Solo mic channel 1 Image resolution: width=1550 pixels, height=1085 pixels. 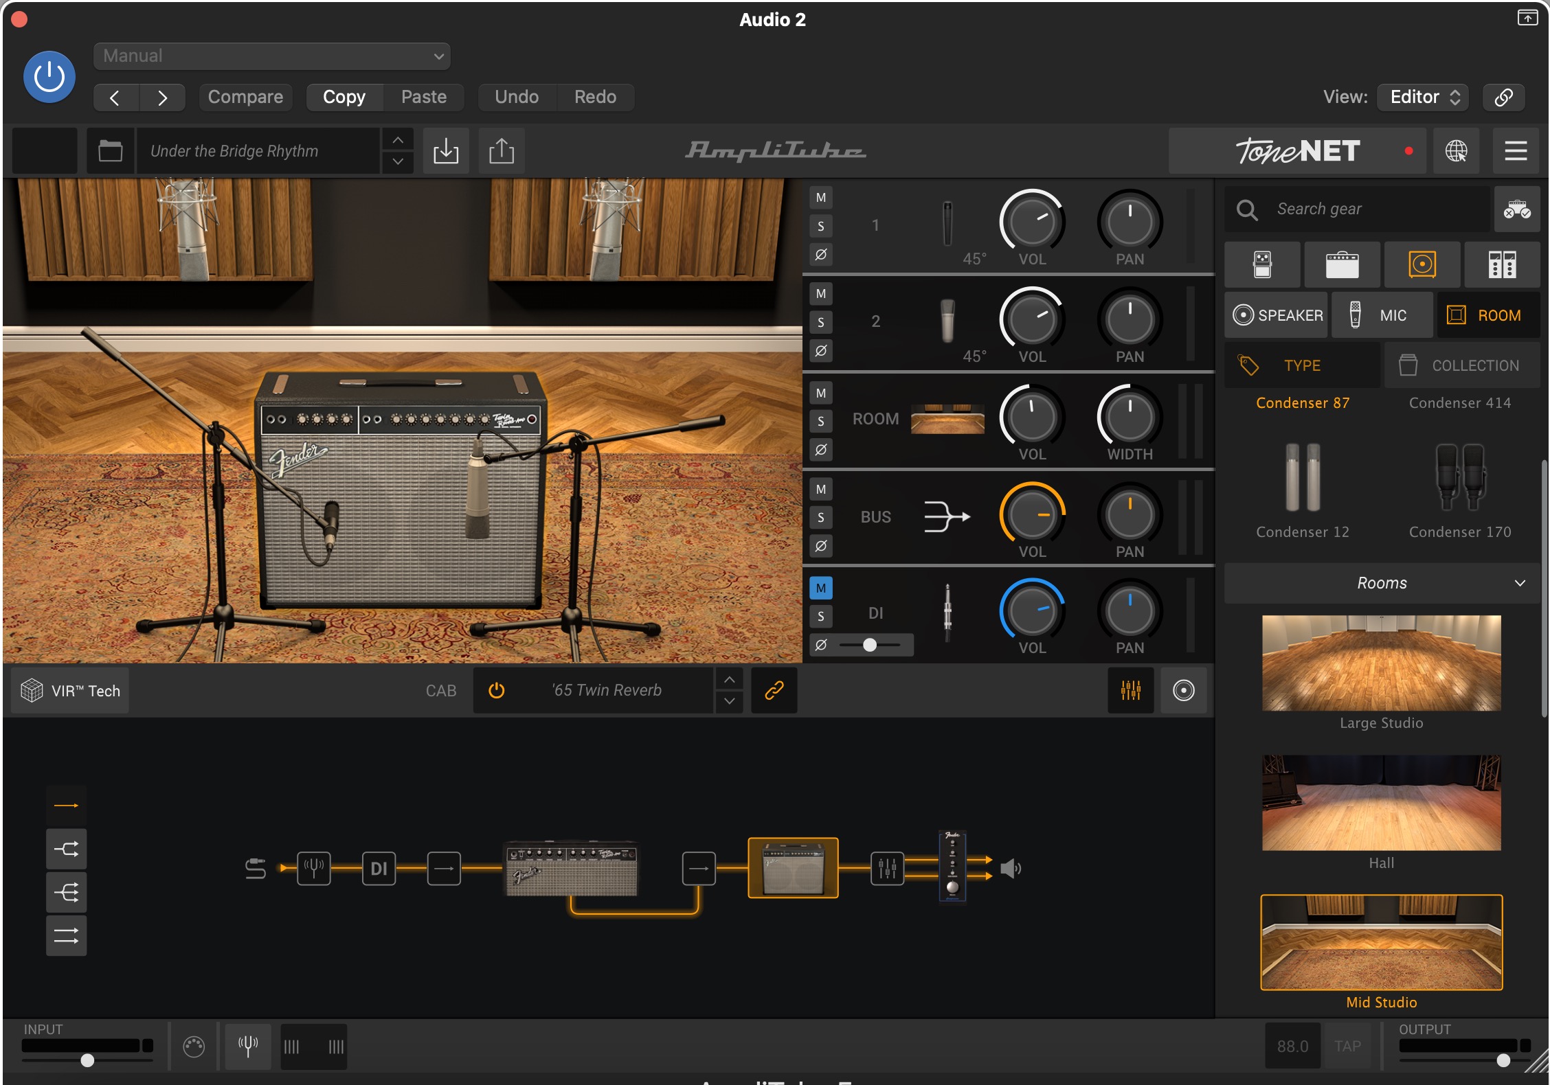(820, 226)
